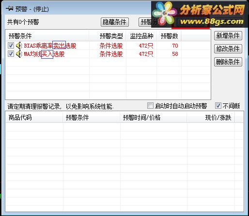This screenshot has height=216, width=249.
Task: Click the 新增条件 button
Action: click(x=228, y=36)
